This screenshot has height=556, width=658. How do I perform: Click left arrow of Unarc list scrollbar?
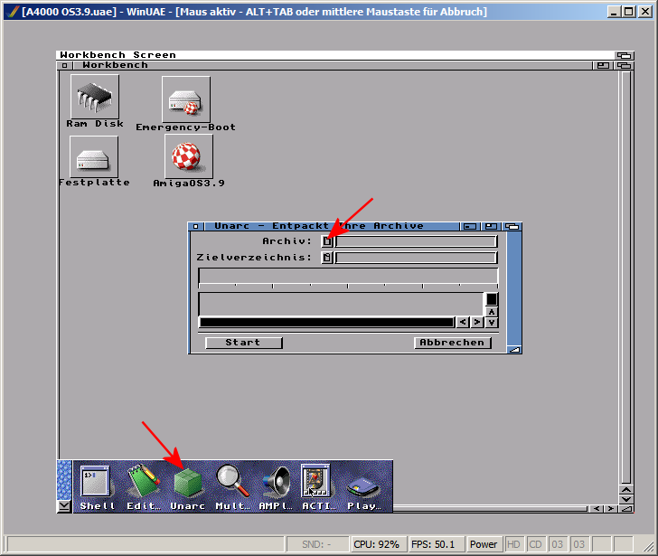point(463,322)
